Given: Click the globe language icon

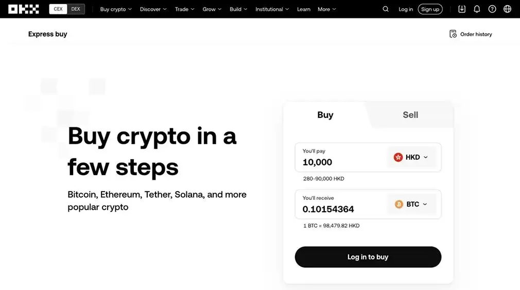Looking at the screenshot, I should [x=507, y=9].
